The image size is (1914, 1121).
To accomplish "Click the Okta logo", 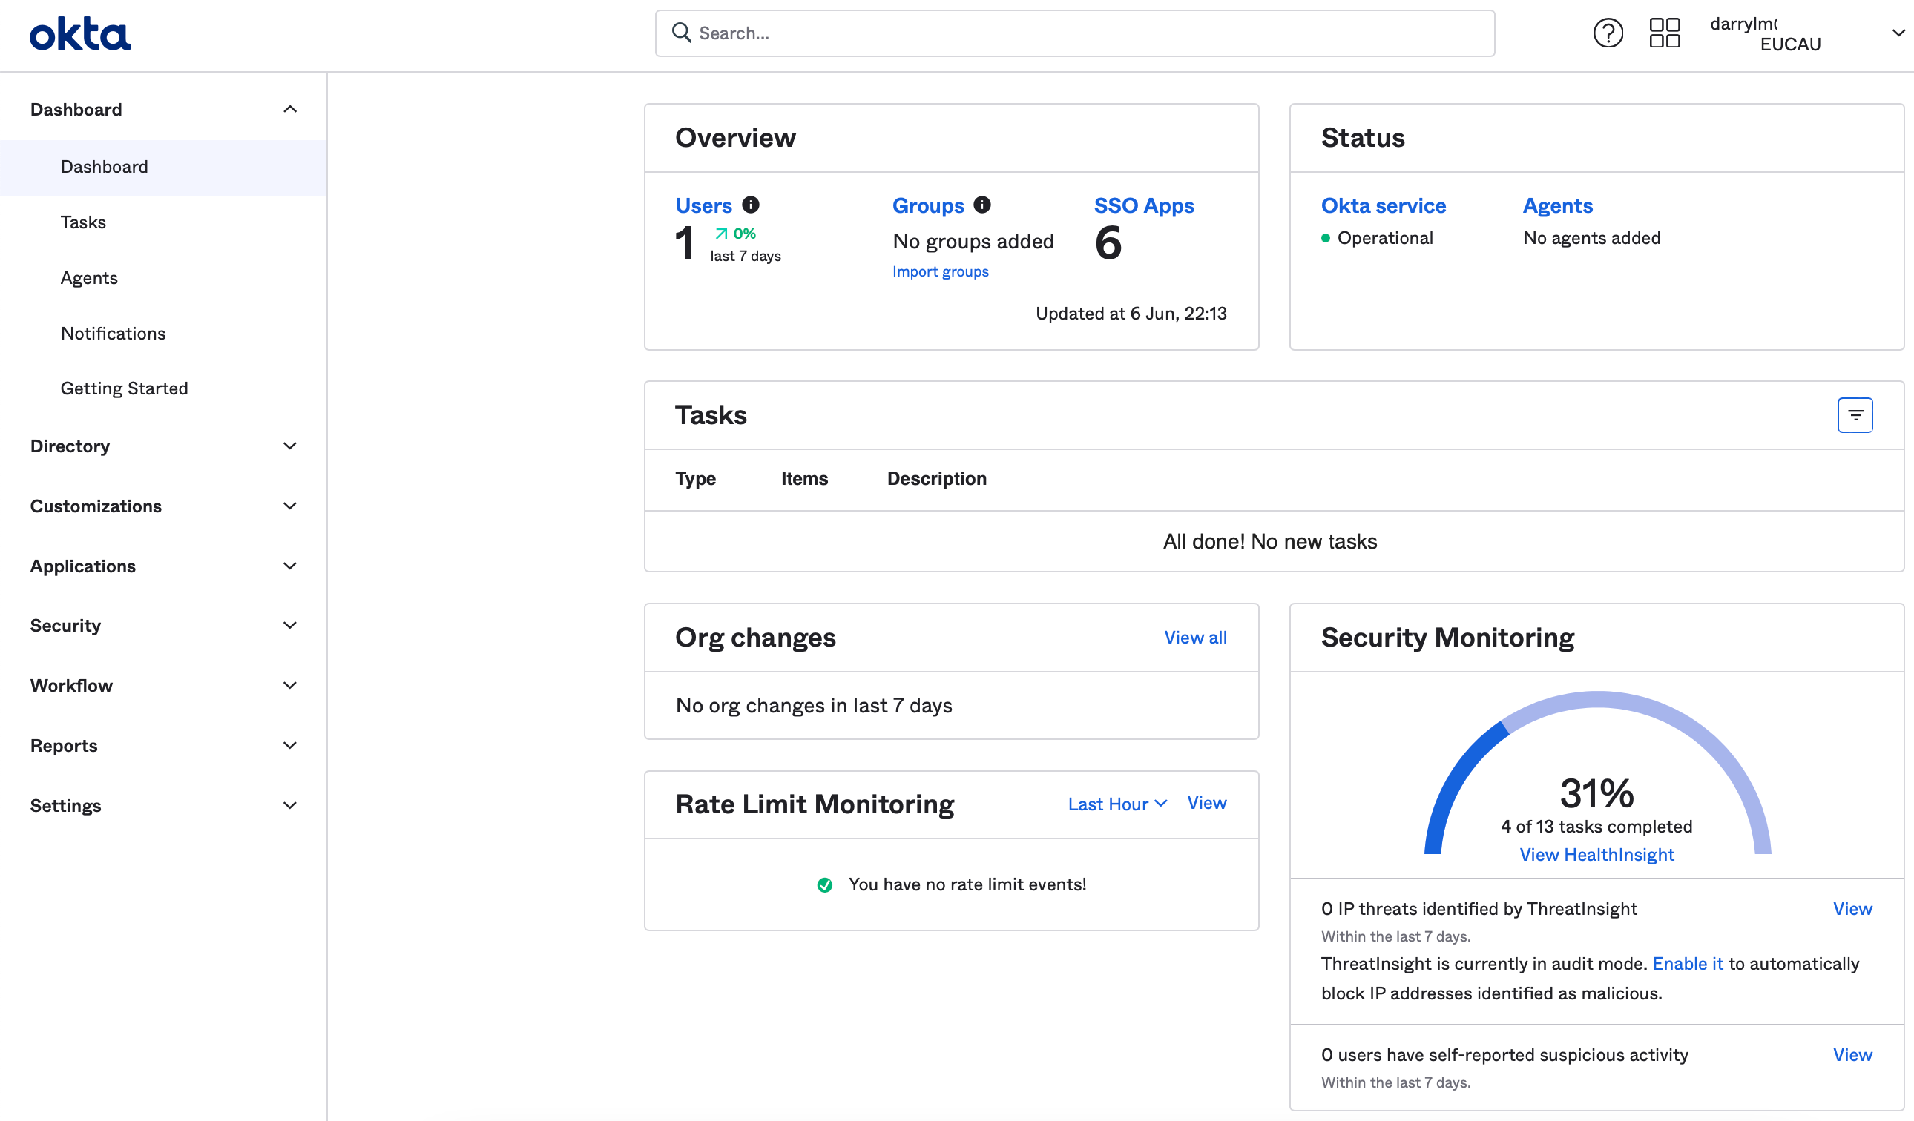I will (x=80, y=35).
